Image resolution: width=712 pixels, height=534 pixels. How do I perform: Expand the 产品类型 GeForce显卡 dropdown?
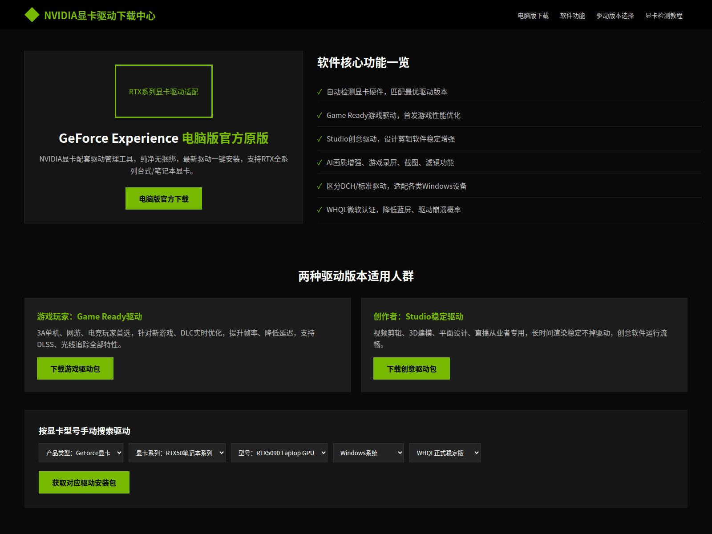[81, 453]
